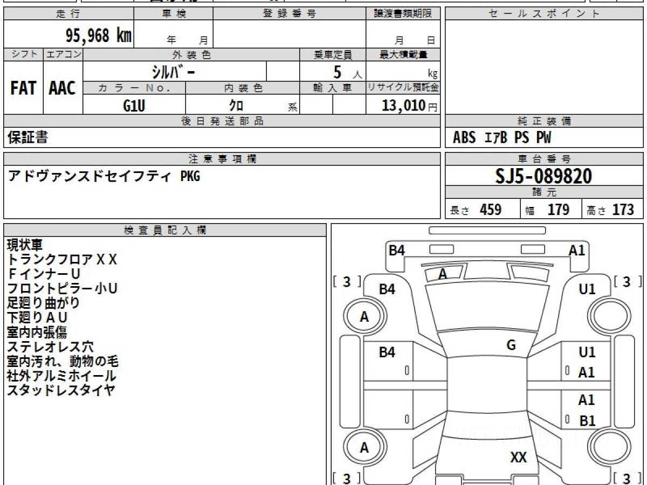This screenshot has height=485, width=647.
Task: Select the FインナーU note
Action: click(x=44, y=274)
